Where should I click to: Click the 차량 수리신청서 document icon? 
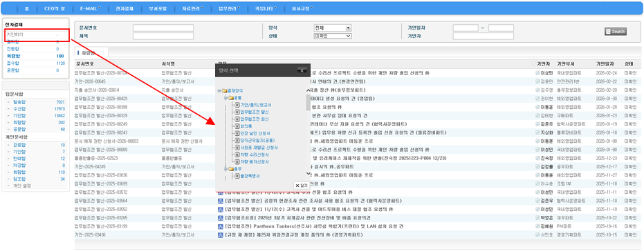click(237, 154)
